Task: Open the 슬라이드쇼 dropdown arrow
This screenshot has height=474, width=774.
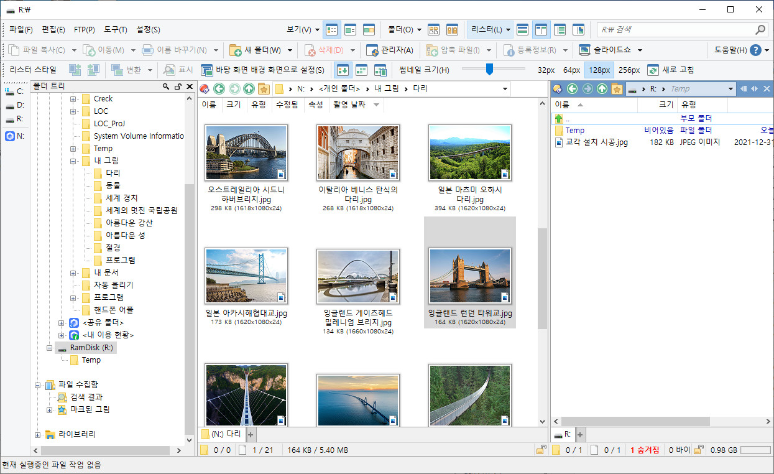Action: [x=640, y=50]
